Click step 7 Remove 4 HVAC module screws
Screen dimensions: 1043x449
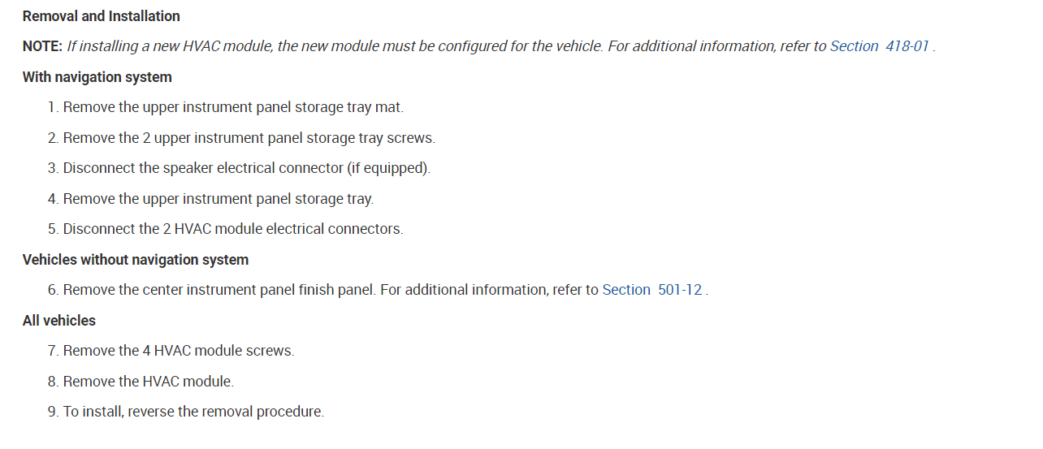point(179,351)
